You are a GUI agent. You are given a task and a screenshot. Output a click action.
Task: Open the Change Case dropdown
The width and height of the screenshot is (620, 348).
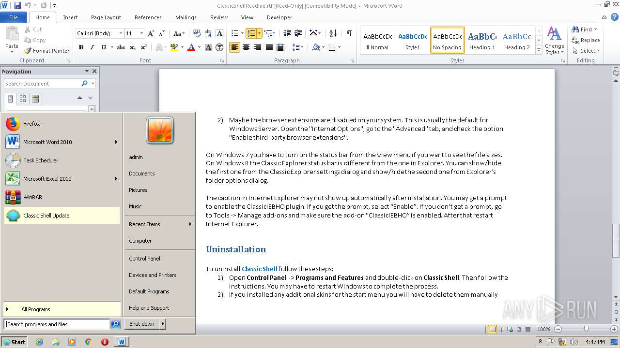click(x=179, y=33)
